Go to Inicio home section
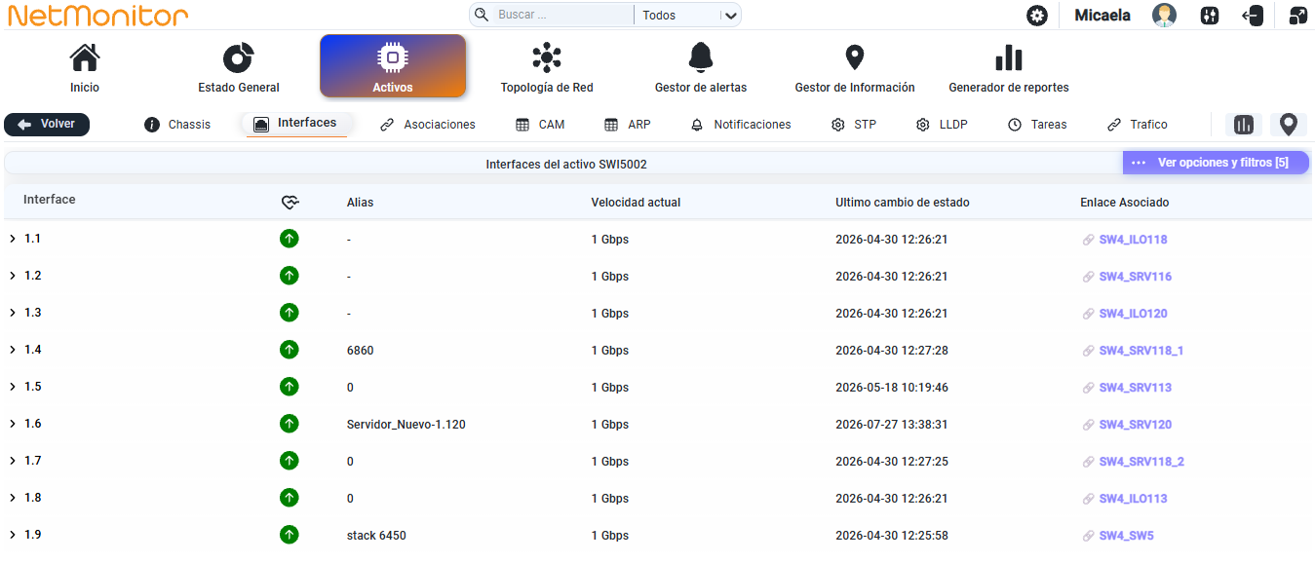 click(x=85, y=67)
